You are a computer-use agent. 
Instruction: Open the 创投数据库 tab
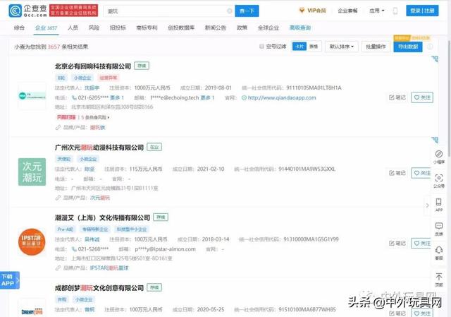coord(181,28)
